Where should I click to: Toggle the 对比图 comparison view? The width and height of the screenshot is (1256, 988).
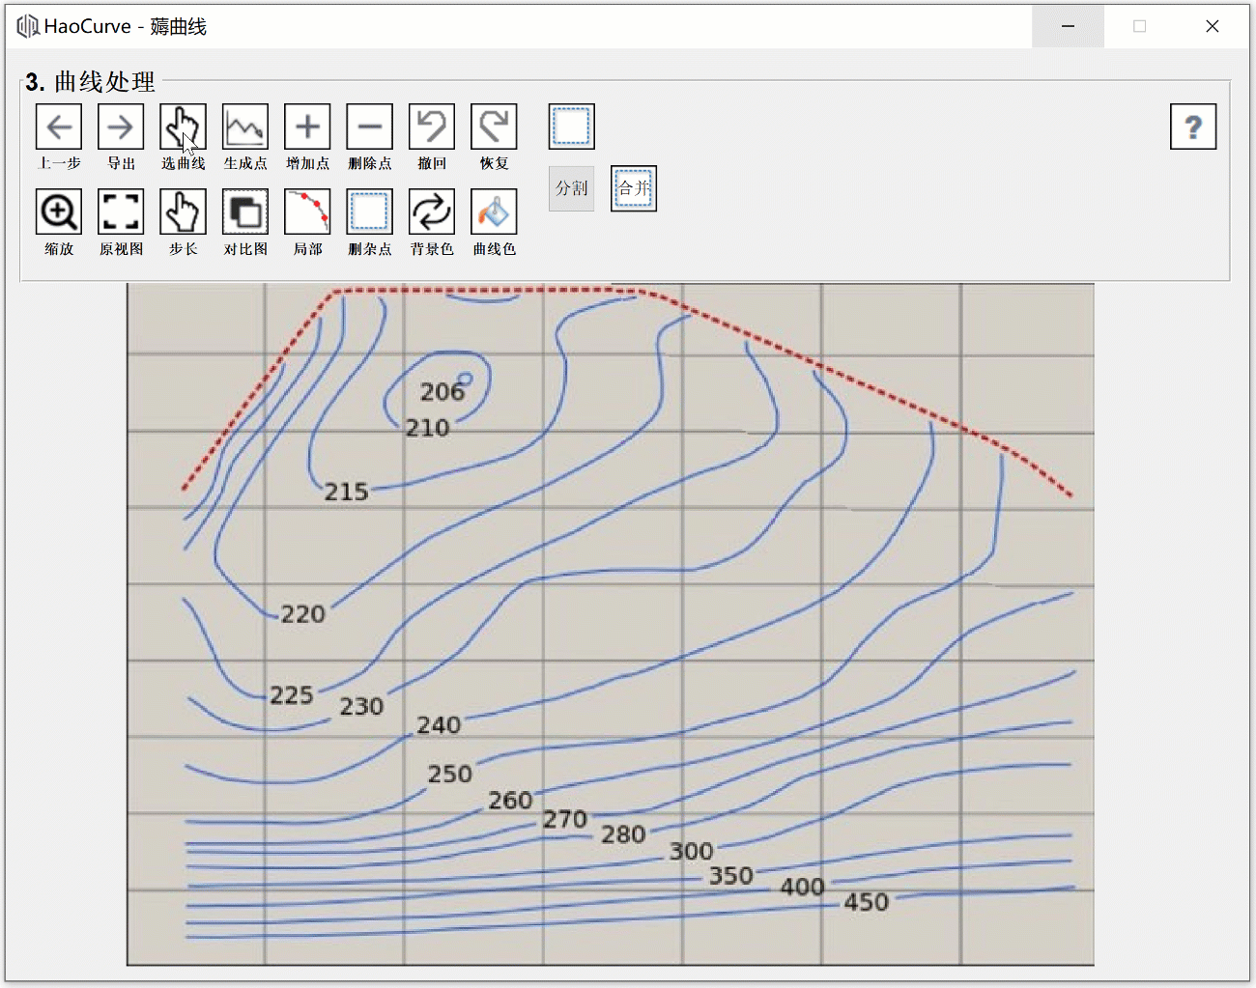[245, 212]
